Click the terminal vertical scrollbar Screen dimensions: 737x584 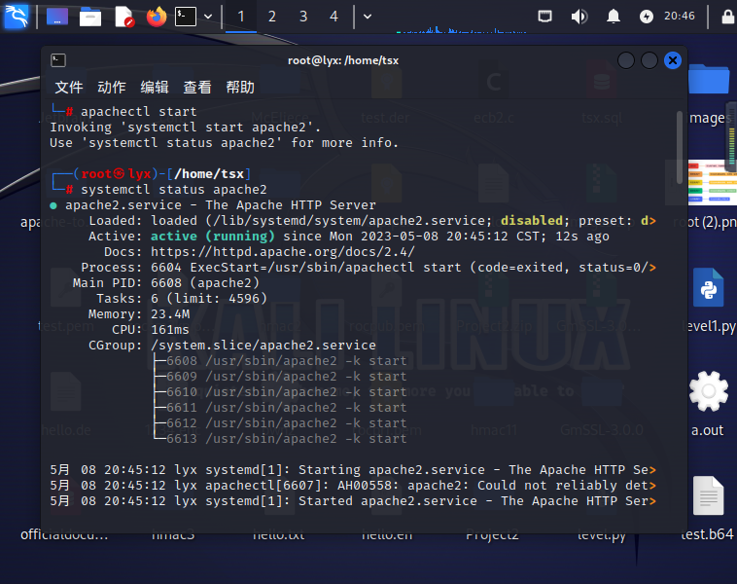pyautogui.click(x=680, y=148)
